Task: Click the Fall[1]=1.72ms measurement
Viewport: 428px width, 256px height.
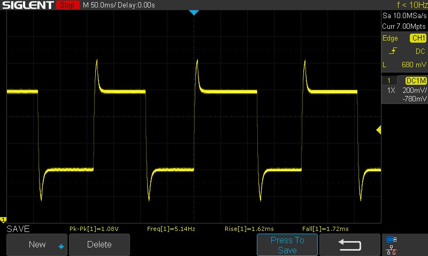Action: [x=325, y=229]
